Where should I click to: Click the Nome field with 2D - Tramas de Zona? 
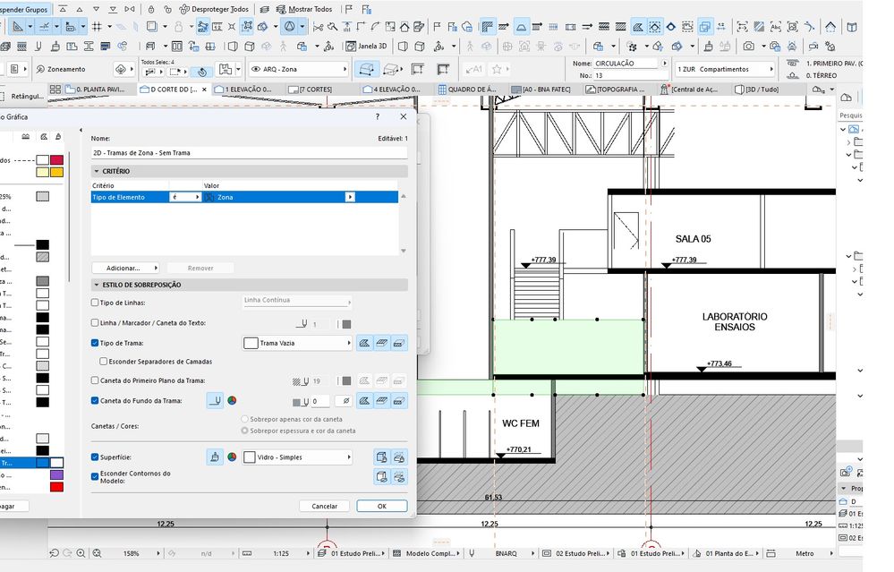click(249, 153)
